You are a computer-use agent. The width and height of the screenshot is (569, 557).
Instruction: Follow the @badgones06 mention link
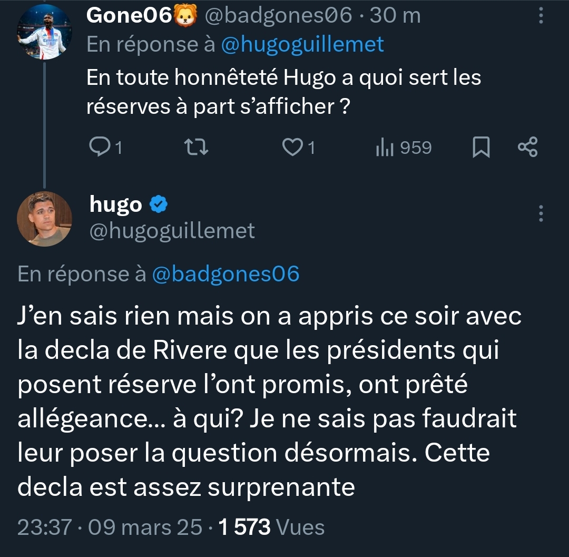coord(225,273)
